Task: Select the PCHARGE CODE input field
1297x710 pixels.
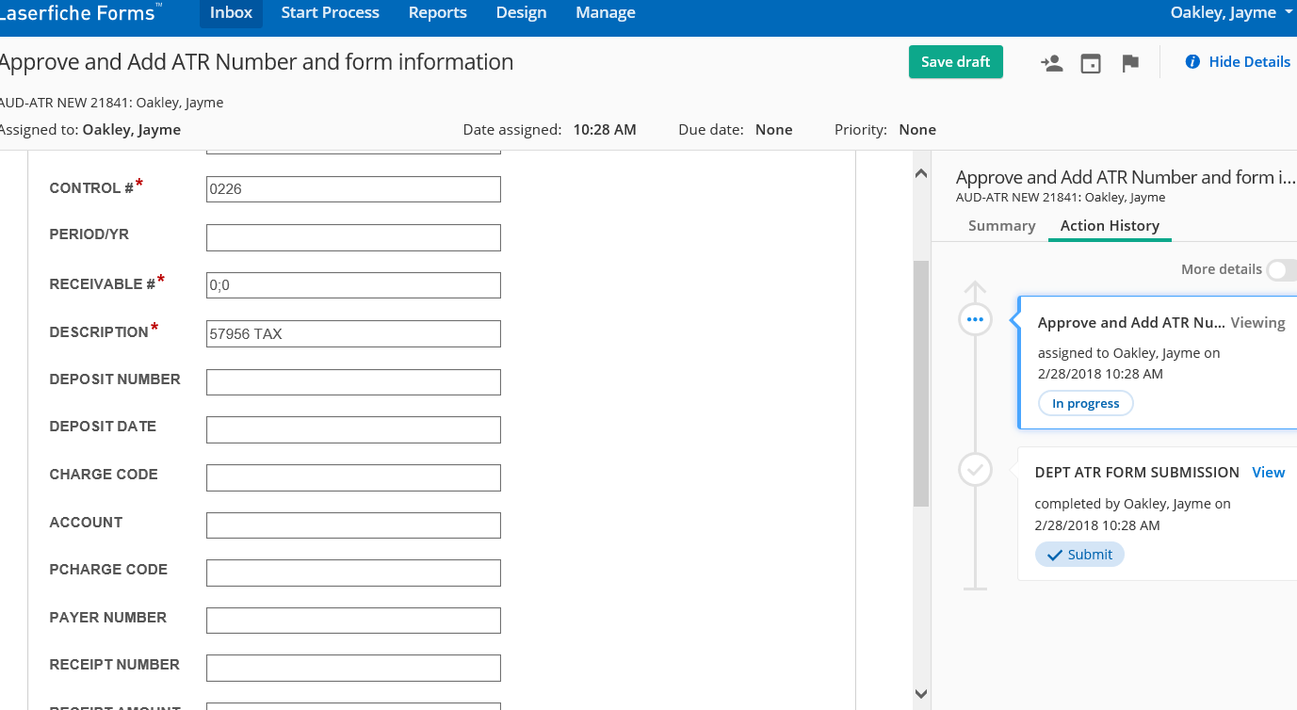Action: [x=353, y=573]
